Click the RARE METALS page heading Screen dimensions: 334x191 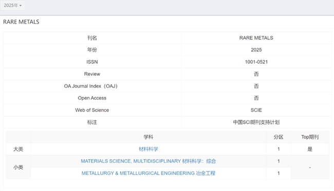(x=21, y=22)
